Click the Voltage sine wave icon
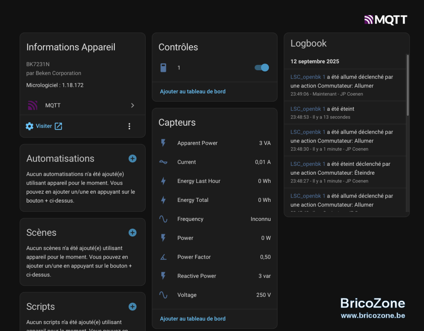 (163, 295)
